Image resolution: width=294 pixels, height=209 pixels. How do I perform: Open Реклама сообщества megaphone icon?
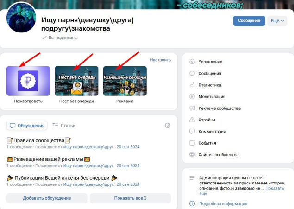coord(192,108)
